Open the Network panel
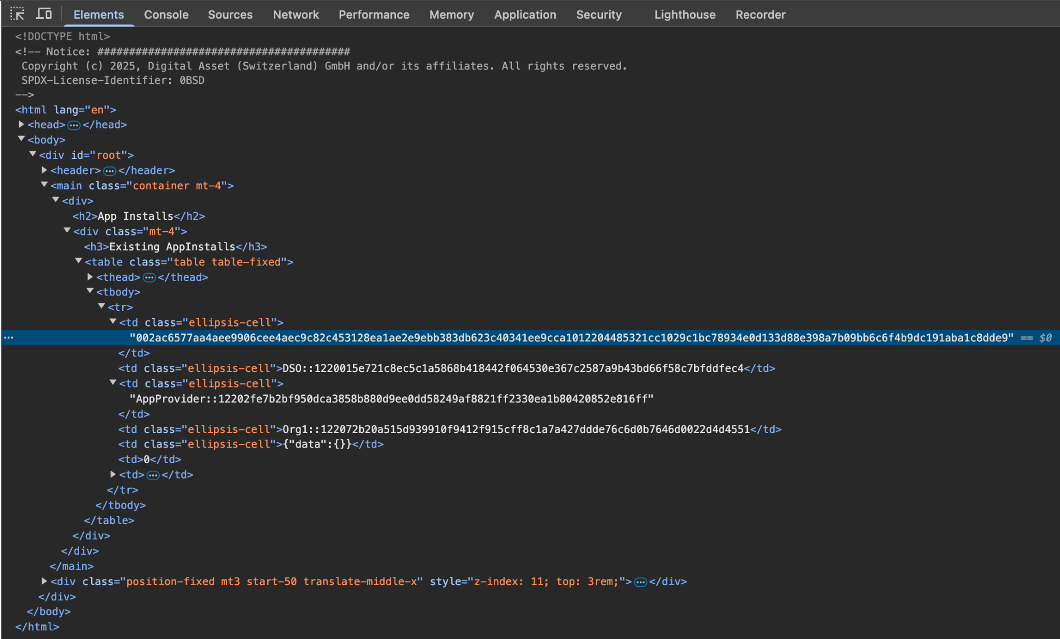Image resolution: width=1060 pixels, height=639 pixels. point(296,14)
